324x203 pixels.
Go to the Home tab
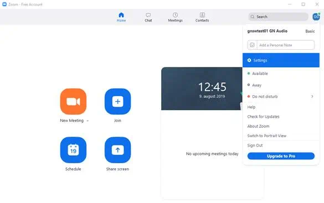[121, 17]
